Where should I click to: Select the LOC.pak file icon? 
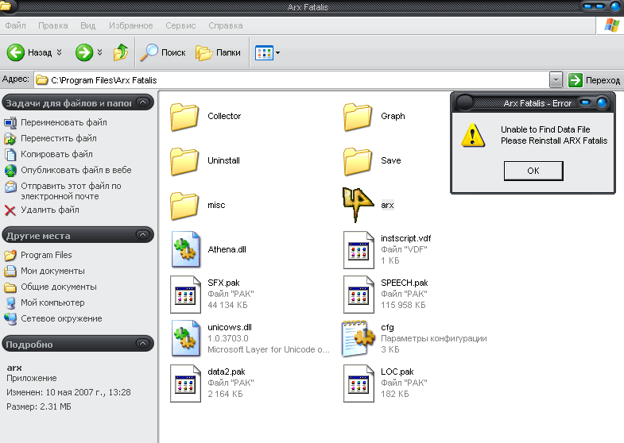[x=359, y=383]
